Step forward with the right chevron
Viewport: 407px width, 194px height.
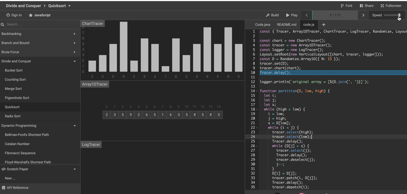point(363,15)
